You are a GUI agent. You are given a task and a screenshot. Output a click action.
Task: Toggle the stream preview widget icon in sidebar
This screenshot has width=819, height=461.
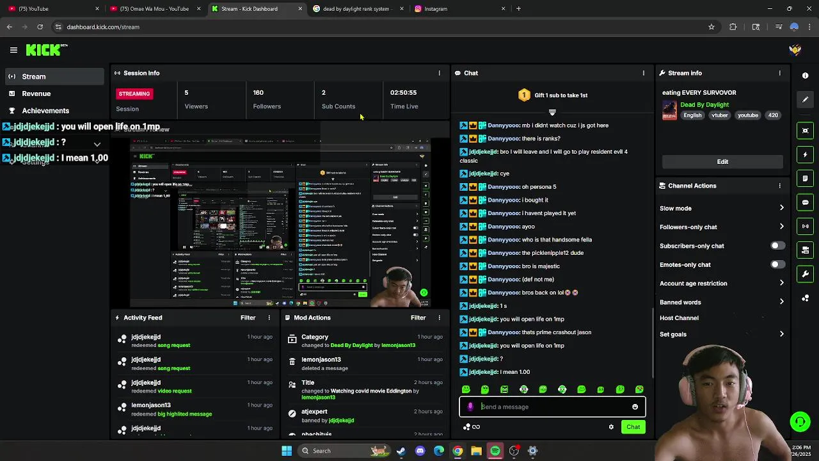tap(805, 131)
